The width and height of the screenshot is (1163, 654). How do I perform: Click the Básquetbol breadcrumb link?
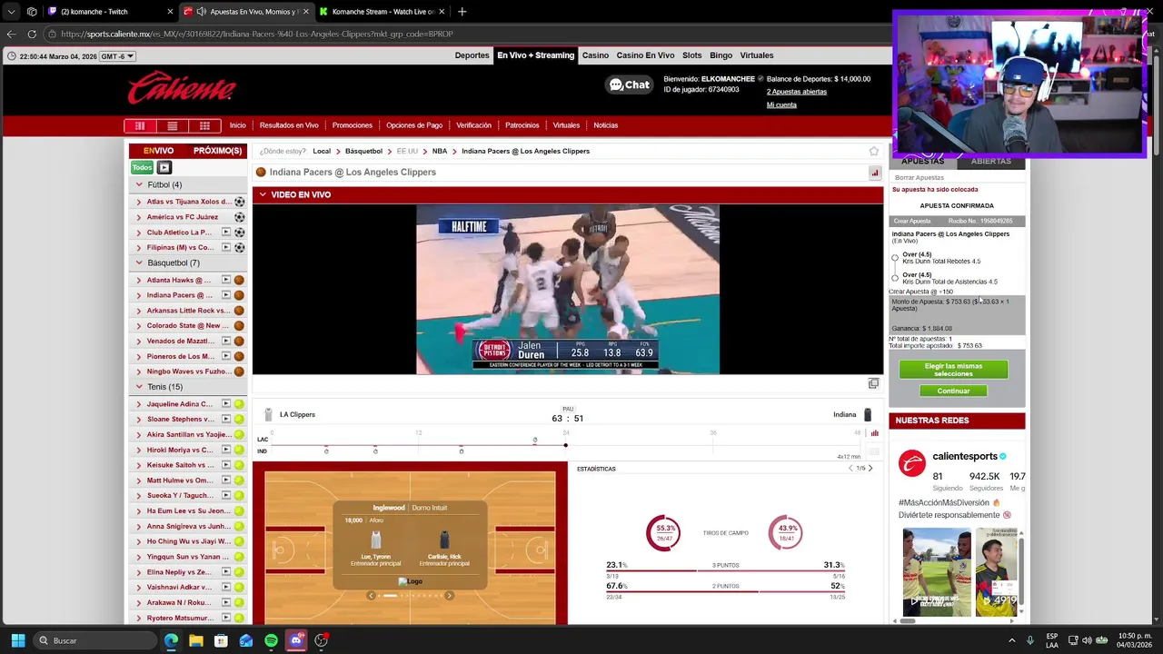[x=363, y=151]
